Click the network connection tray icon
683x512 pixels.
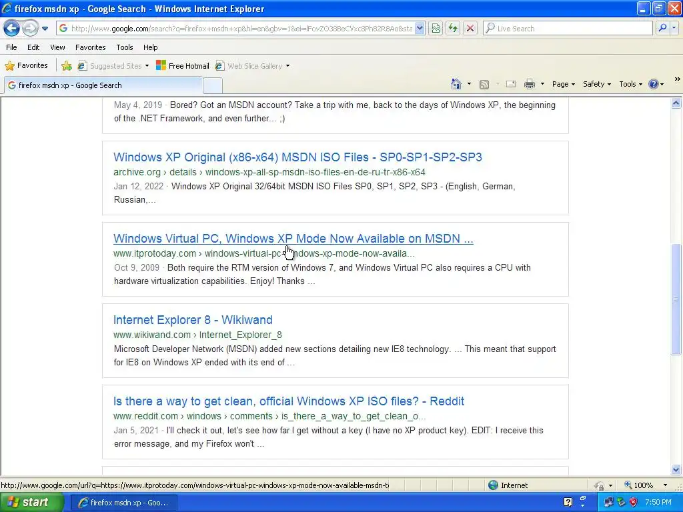[x=608, y=502]
